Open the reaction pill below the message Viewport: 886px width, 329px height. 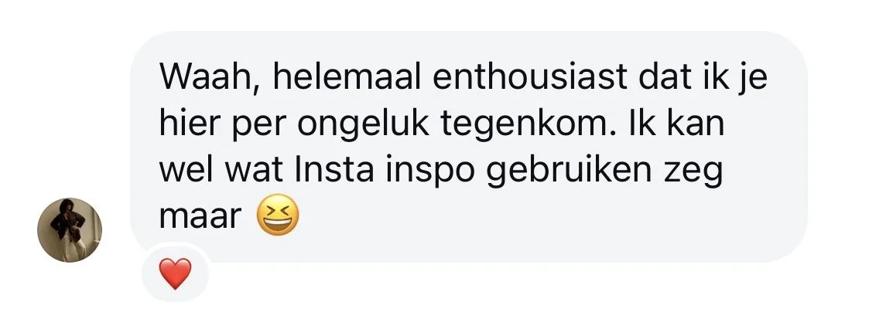pos(175,274)
